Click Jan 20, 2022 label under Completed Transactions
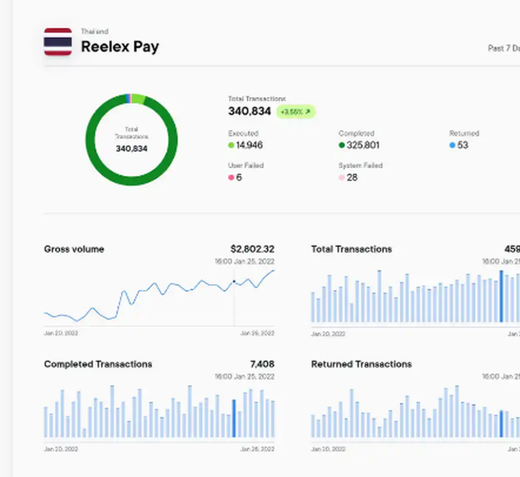The width and height of the screenshot is (520, 477). [61, 449]
